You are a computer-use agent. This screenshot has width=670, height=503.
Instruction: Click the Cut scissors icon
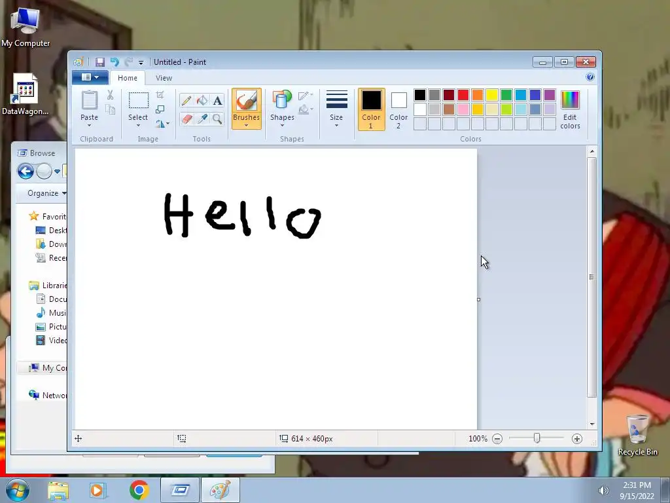[110, 95]
